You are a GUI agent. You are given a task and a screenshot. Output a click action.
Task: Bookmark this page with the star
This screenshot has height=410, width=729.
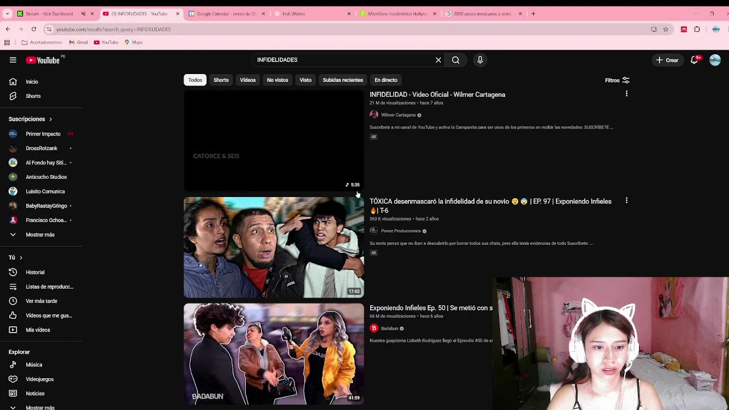tap(665, 29)
